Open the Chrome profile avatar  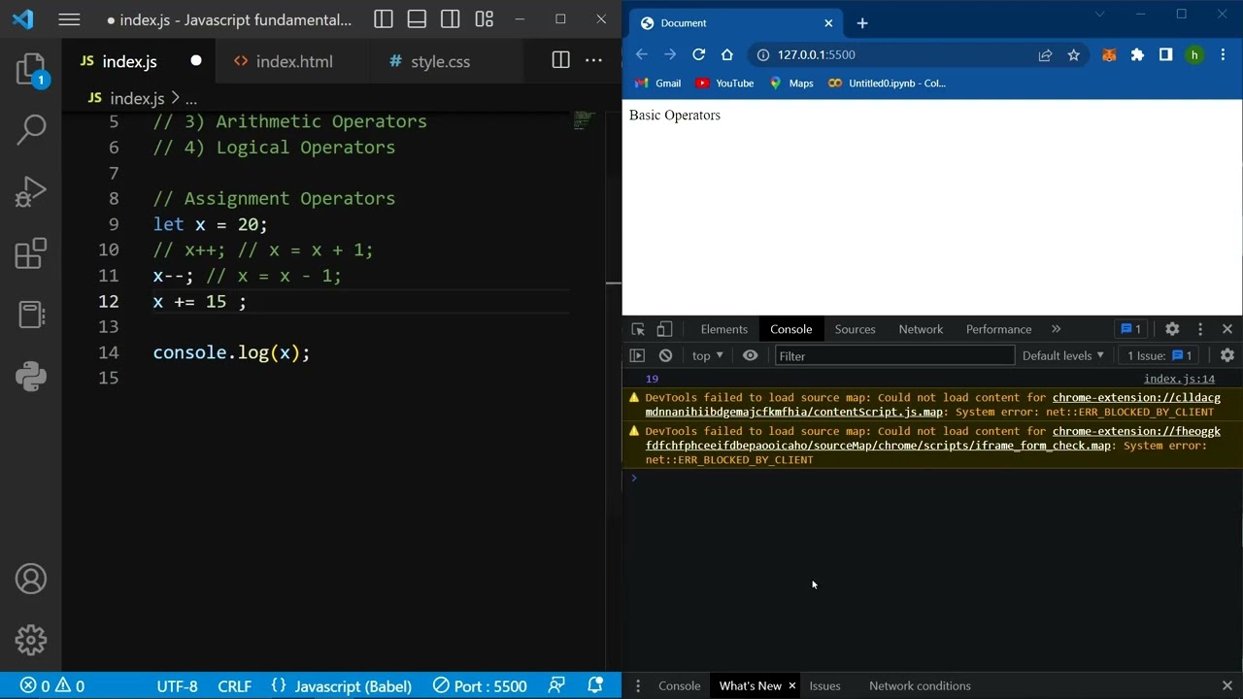(1194, 55)
